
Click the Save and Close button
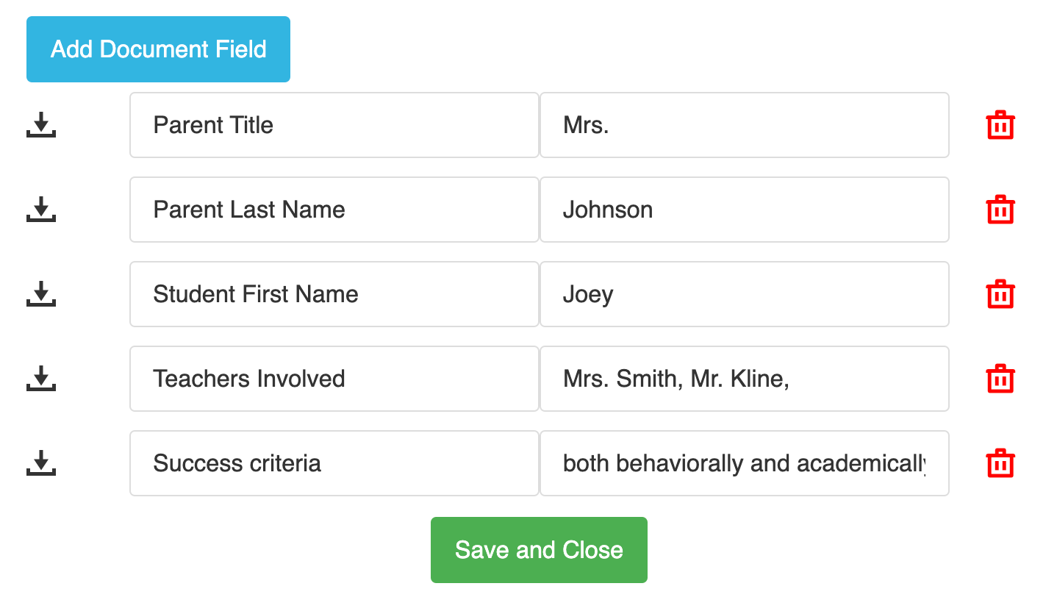[x=539, y=550]
